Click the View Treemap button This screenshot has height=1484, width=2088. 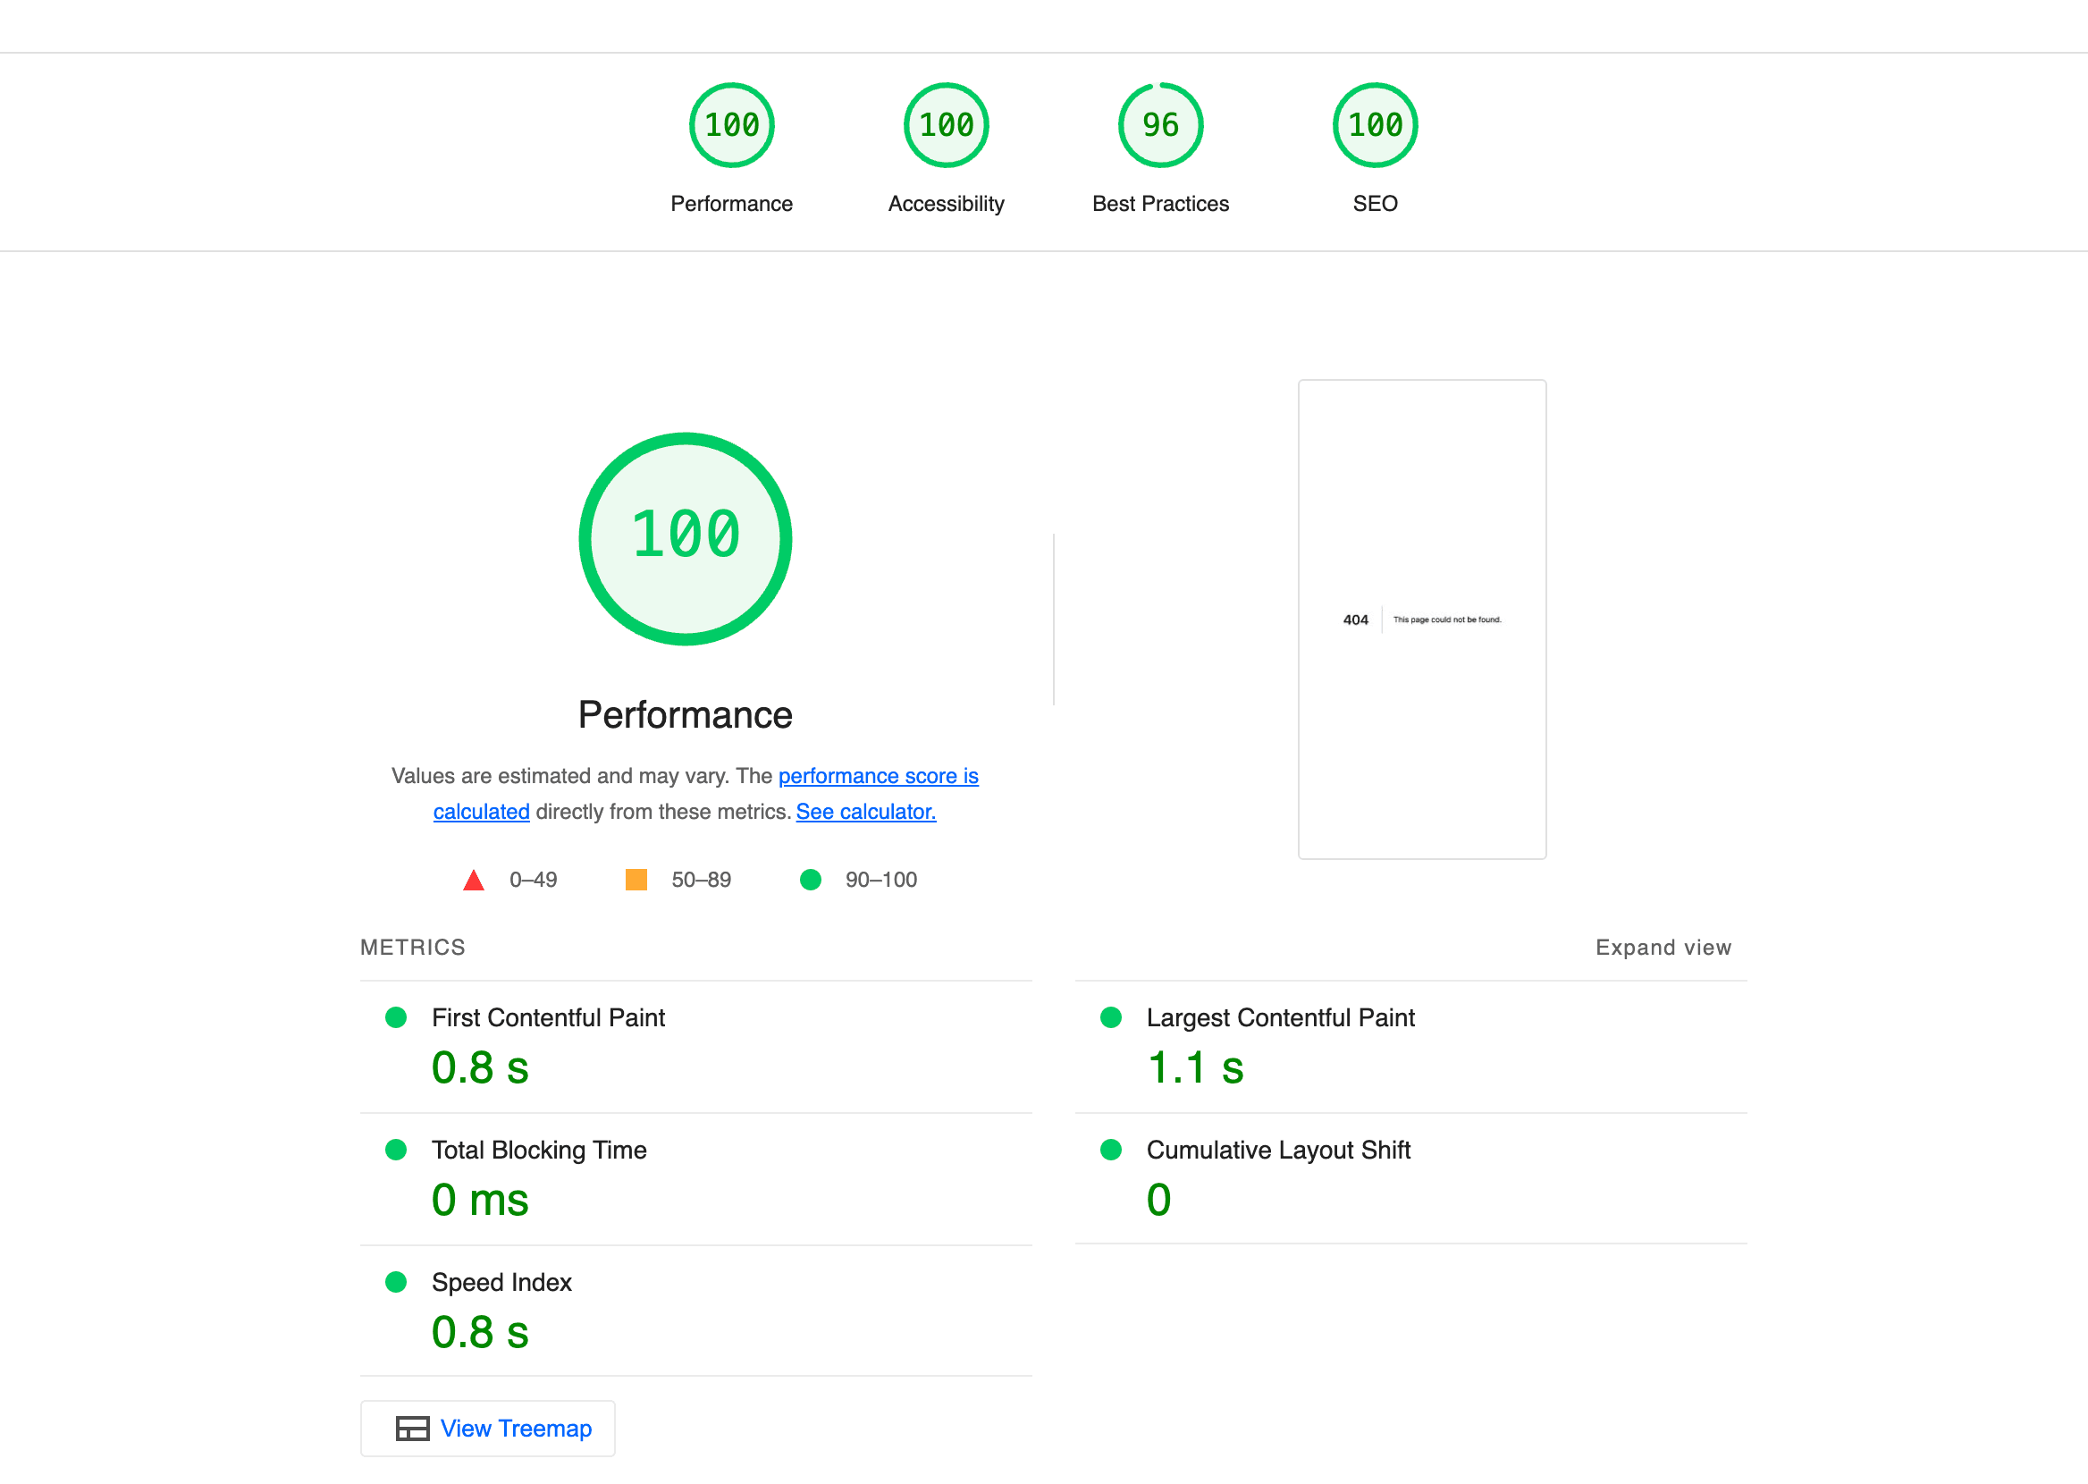[x=488, y=1429]
